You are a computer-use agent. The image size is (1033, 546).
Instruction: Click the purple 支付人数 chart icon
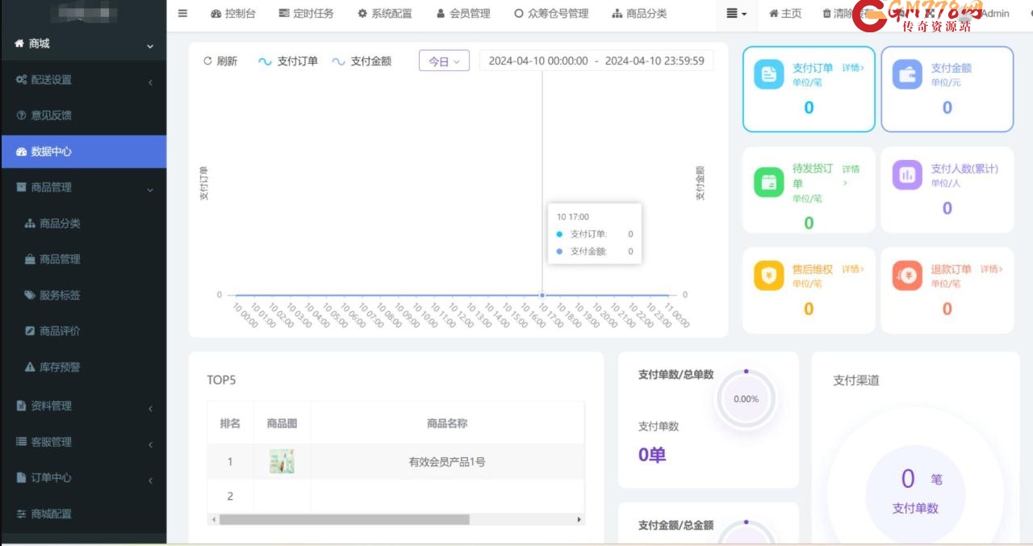[907, 174]
